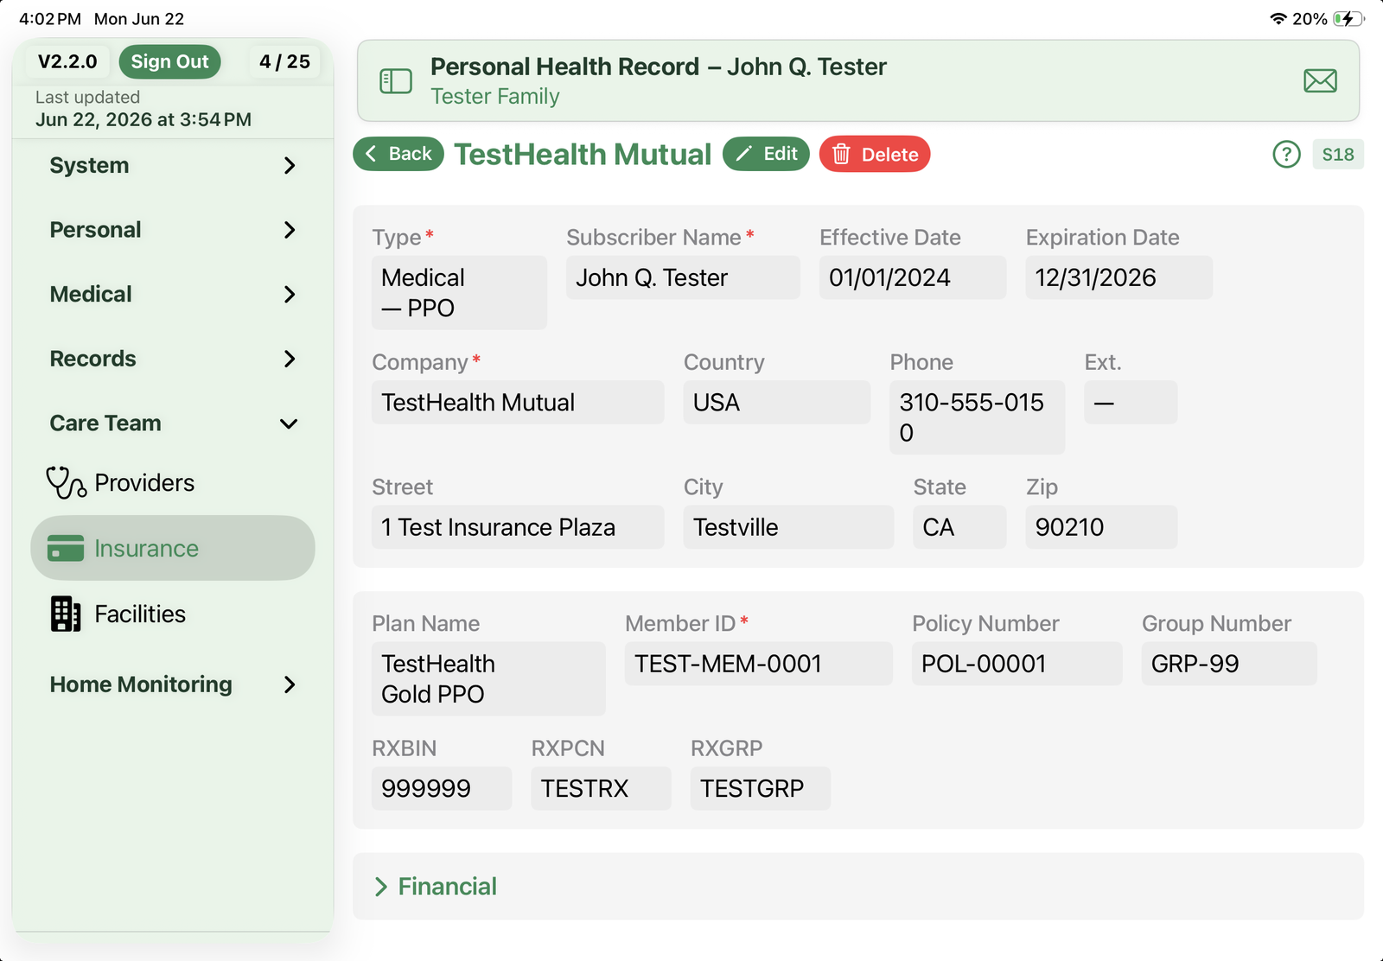Select the Group Number GRP-99
Viewport: 1383px width, 961px height.
pyautogui.click(x=1229, y=664)
